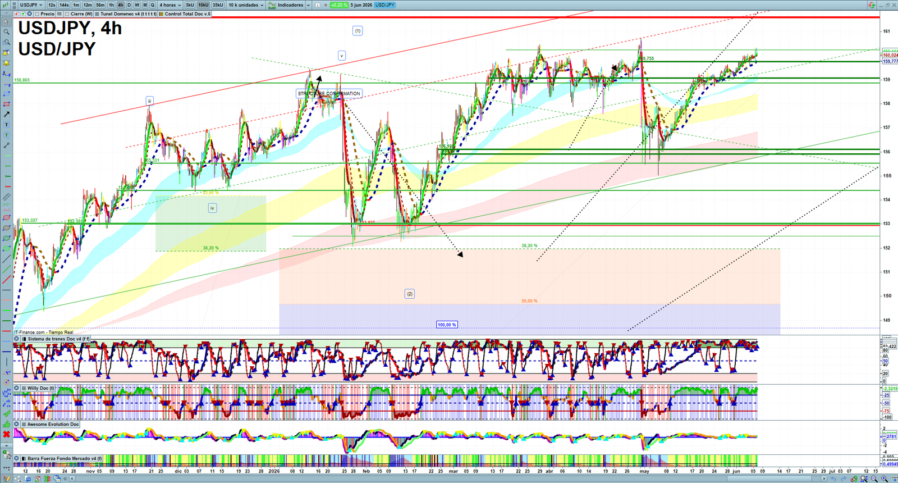Select the red rectangle drawing tool

pos(6,104)
